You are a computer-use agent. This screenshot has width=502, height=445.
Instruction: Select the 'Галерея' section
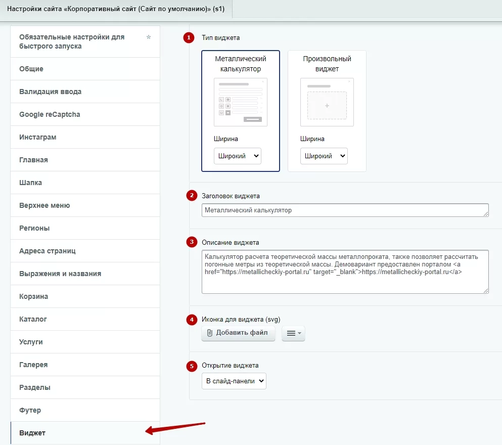coord(85,364)
